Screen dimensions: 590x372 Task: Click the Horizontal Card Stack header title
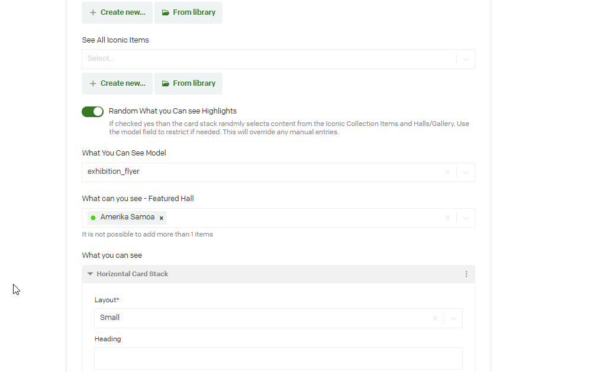133,274
